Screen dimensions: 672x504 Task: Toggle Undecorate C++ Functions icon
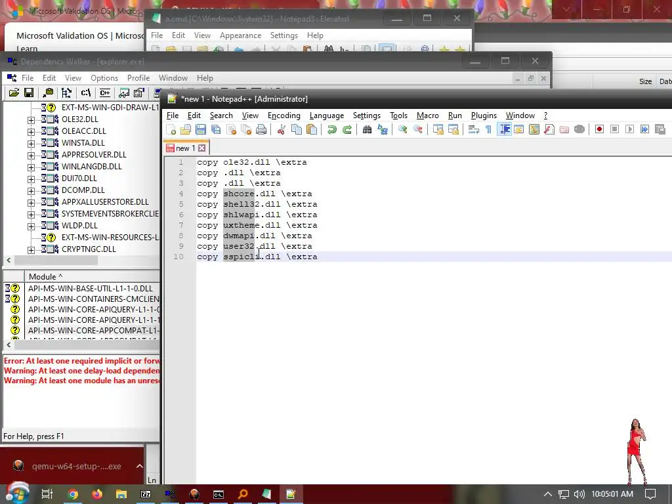pyautogui.click(x=104, y=93)
